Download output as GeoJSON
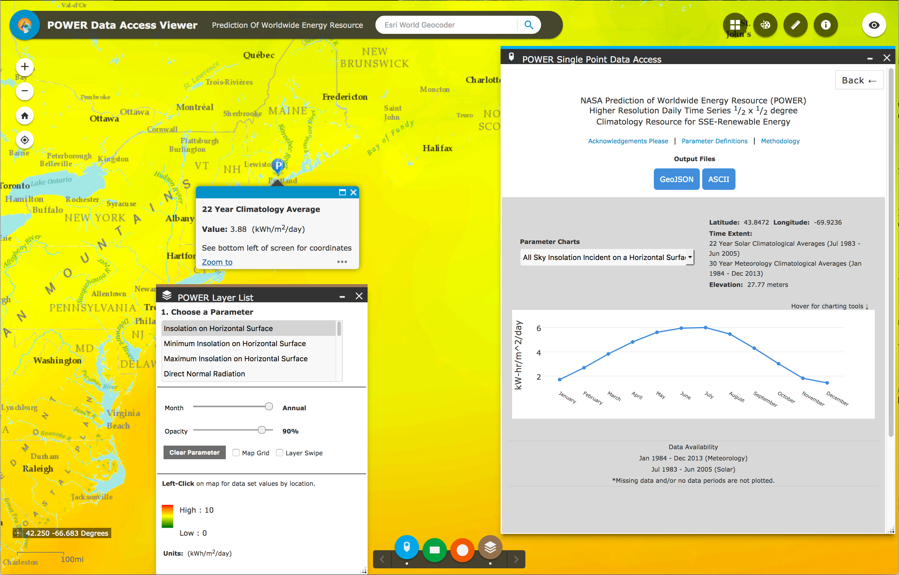Screen dimensions: 899x575 tap(677, 179)
